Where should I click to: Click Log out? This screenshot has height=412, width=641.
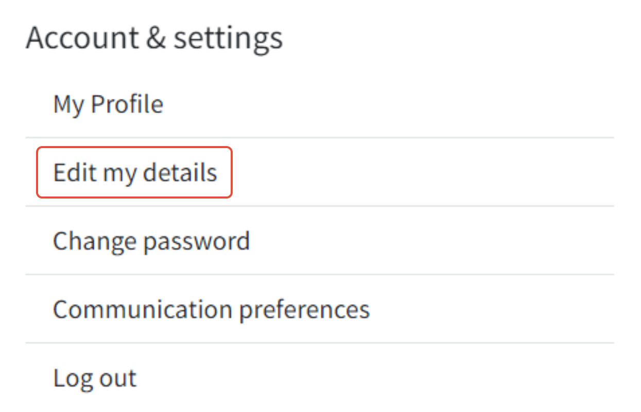95,378
